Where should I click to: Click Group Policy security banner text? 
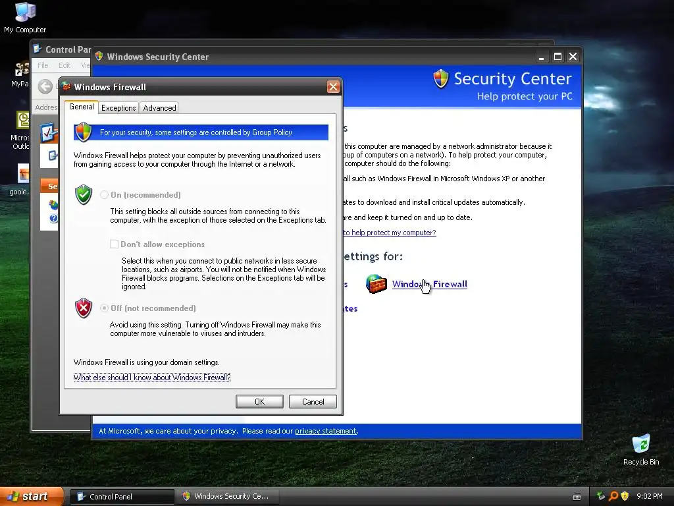[x=196, y=132]
